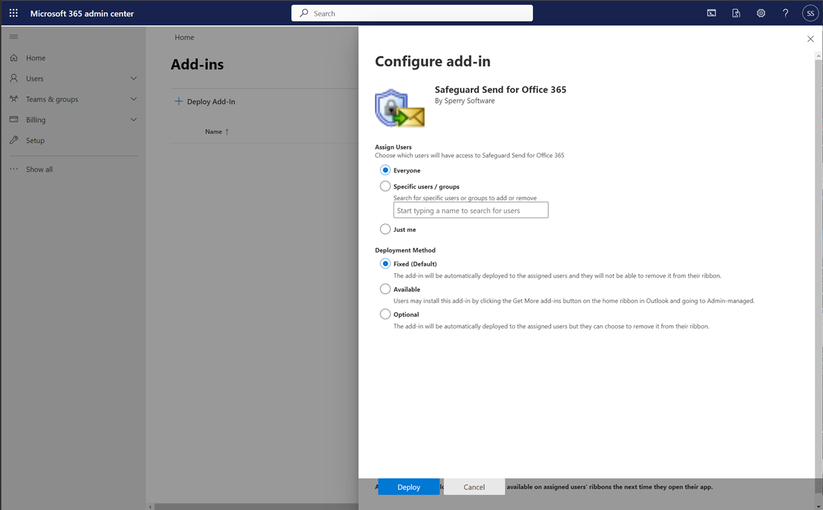Open the SS account avatar

coord(810,13)
